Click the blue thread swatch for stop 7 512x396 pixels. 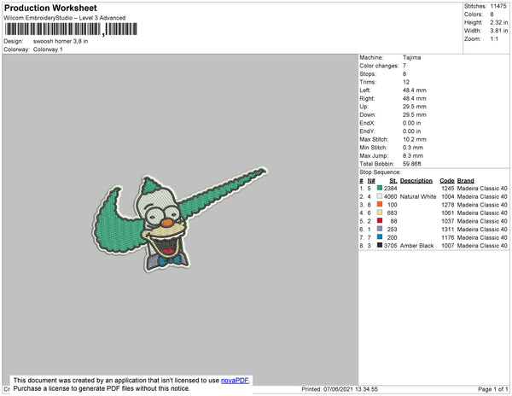380,236
